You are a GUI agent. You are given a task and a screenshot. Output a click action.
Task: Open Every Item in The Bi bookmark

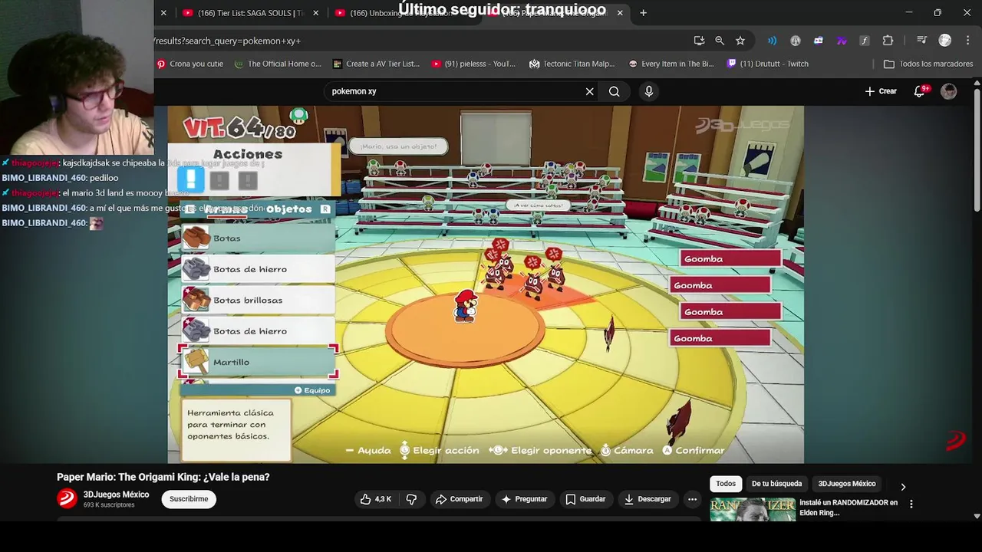pos(671,64)
